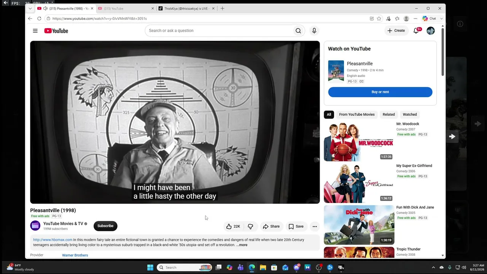This screenshot has width=487, height=274.
Task: Share the Pleasantville video
Action: (271, 226)
